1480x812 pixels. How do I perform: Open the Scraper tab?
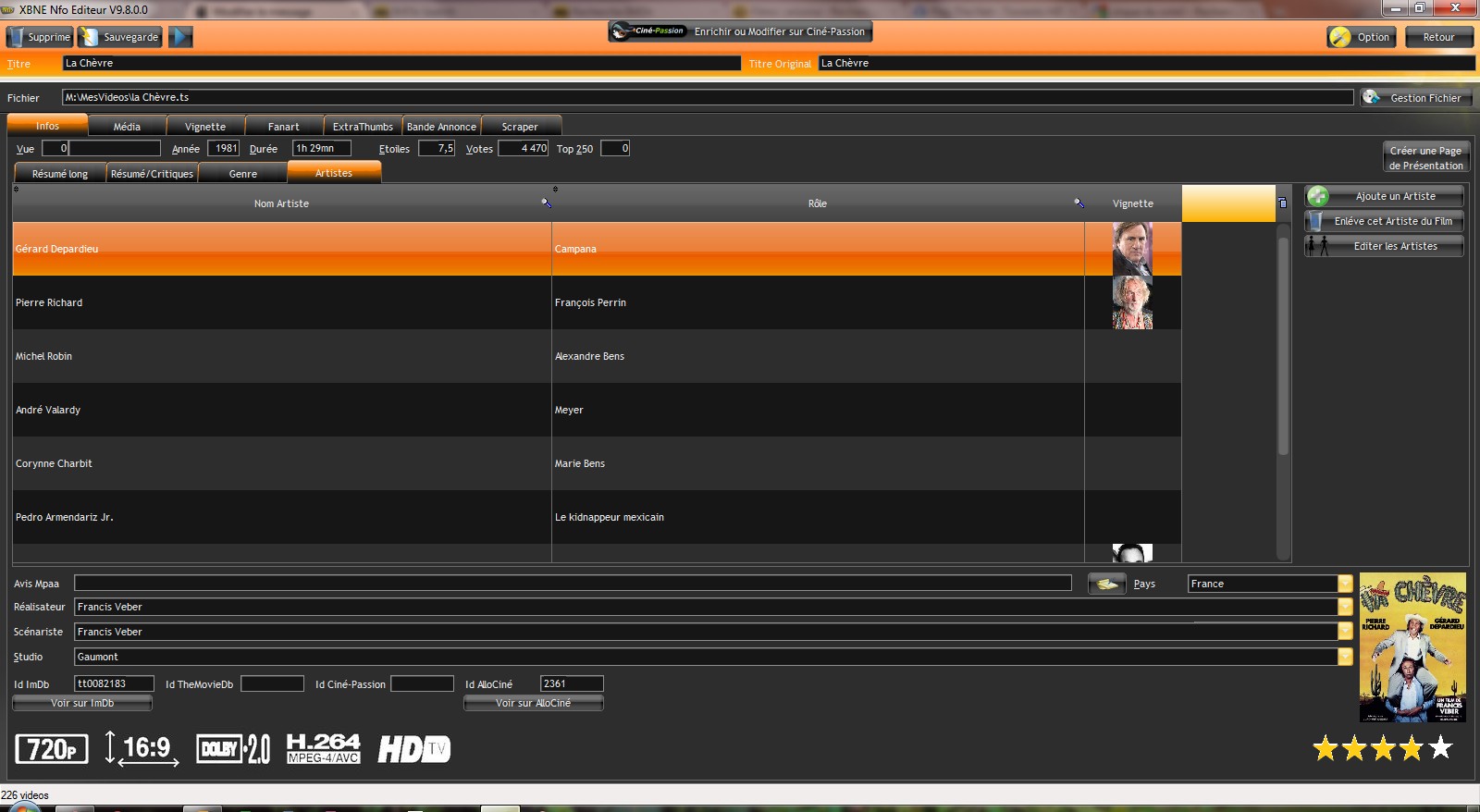[520, 127]
